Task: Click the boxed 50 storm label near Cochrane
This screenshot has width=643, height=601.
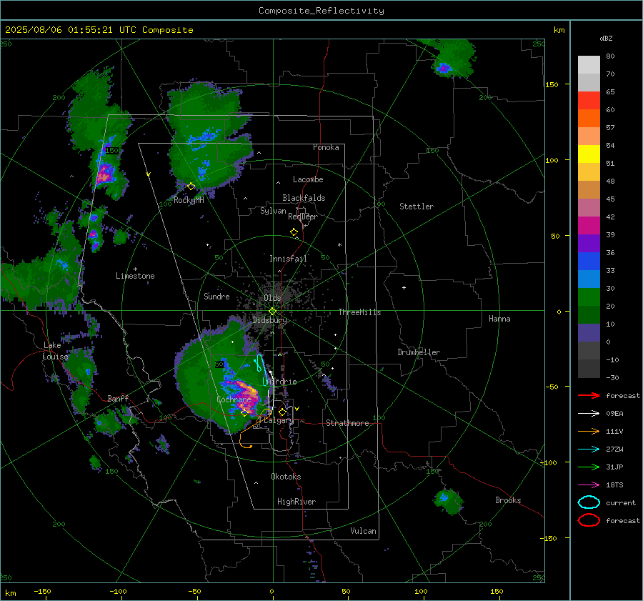Action: tap(219, 364)
